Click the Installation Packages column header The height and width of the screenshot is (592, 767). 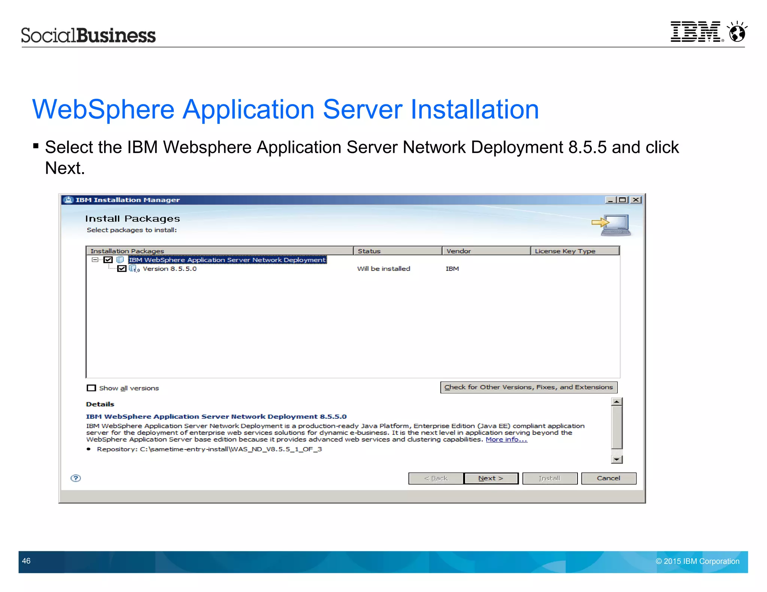point(220,251)
